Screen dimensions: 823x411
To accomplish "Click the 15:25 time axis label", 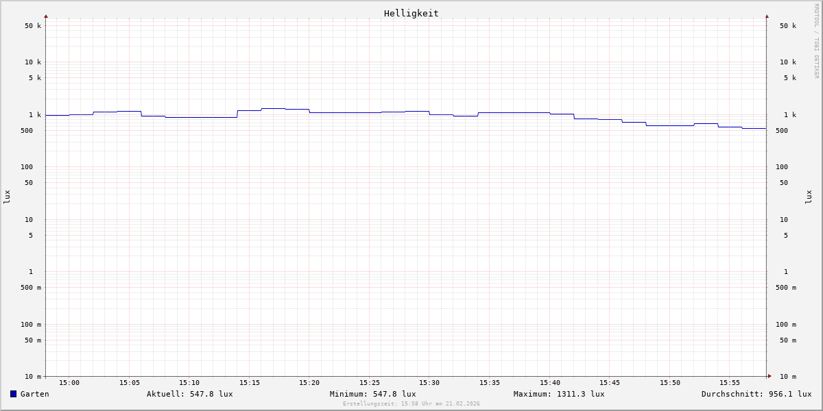I will click(x=370, y=382).
